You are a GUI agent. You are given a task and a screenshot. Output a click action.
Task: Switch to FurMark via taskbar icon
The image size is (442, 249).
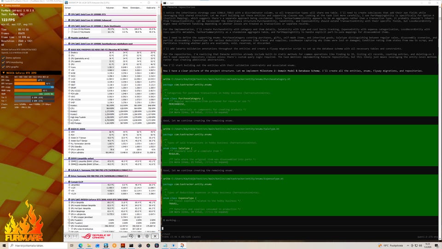click(122, 246)
